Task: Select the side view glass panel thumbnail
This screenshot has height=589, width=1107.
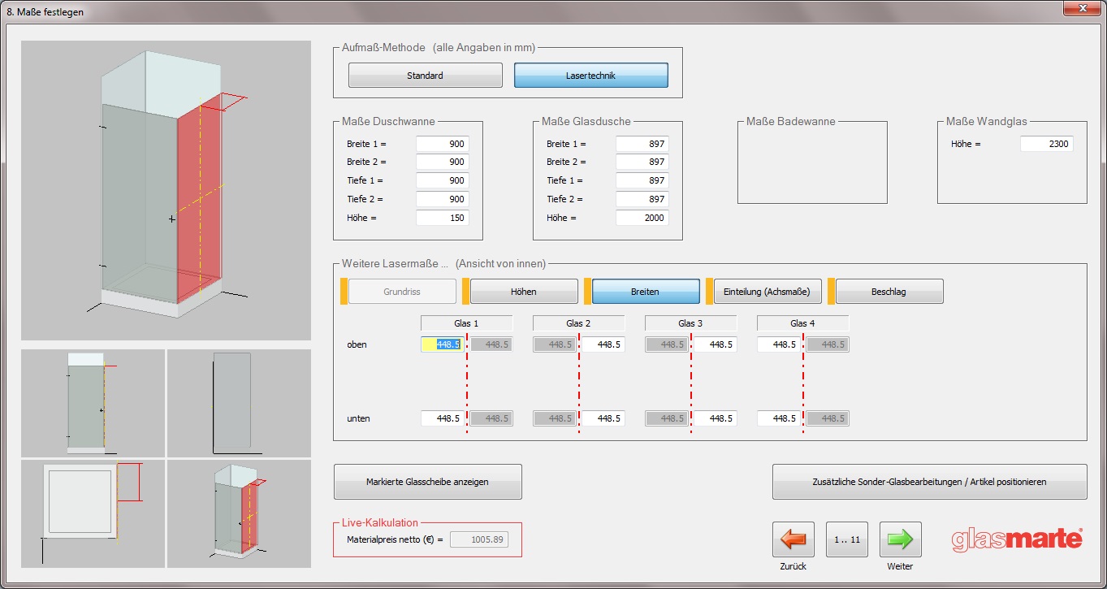Action: [239, 403]
